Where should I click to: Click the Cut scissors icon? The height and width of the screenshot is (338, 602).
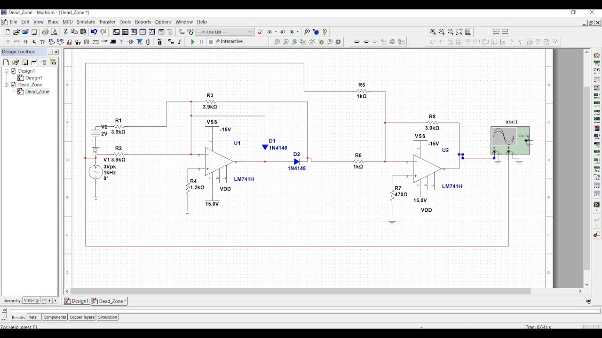coord(65,32)
